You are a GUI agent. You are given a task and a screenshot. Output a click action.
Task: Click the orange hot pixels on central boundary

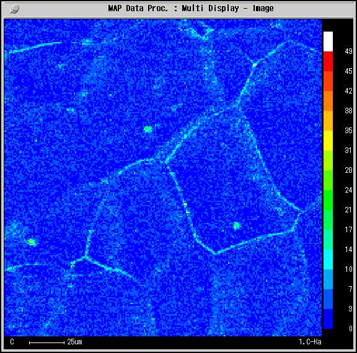pos(186,208)
